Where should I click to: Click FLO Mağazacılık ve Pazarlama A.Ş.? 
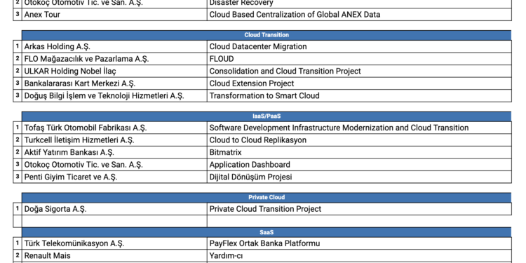pyautogui.click(x=114, y=59)
